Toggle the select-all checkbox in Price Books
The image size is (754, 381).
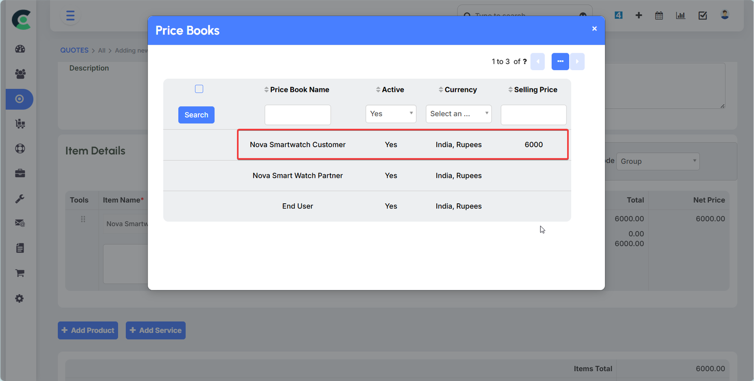[199, 89]
